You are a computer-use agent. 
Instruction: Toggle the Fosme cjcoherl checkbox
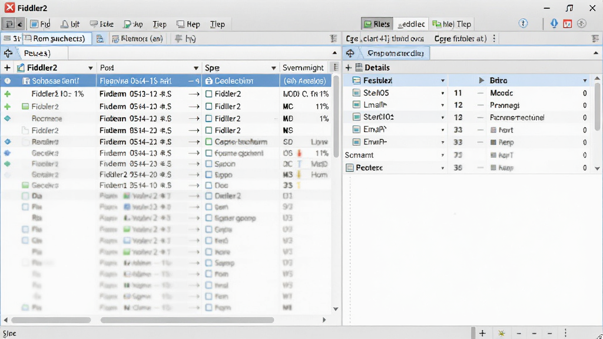tap(209, 153)
